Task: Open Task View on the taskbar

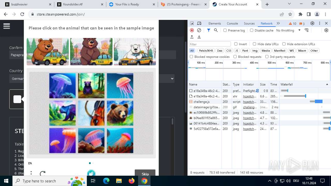Action: (93, 181)
